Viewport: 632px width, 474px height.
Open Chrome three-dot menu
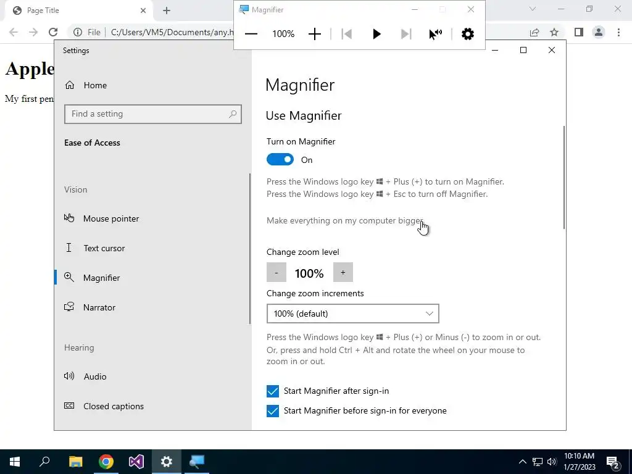click(618, 32)
